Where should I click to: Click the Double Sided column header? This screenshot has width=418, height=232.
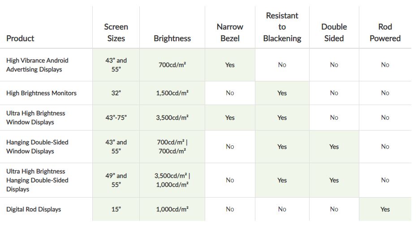tap(334, 33)
